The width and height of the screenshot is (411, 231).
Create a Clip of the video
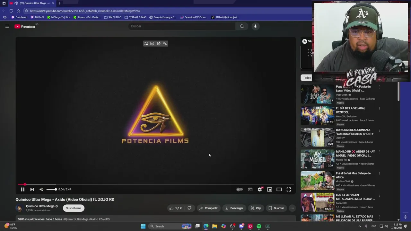pos(256,208)
